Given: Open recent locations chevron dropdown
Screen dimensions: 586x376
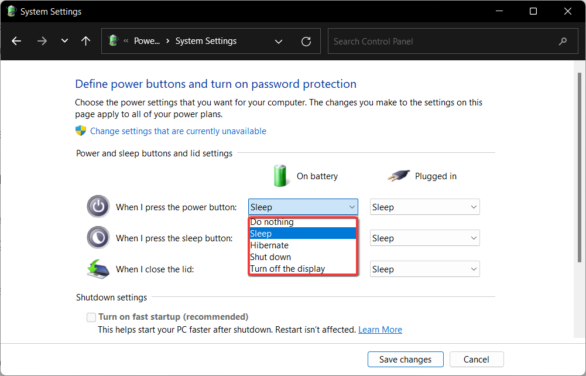Looking at the screenshot, I should point(64,41).
